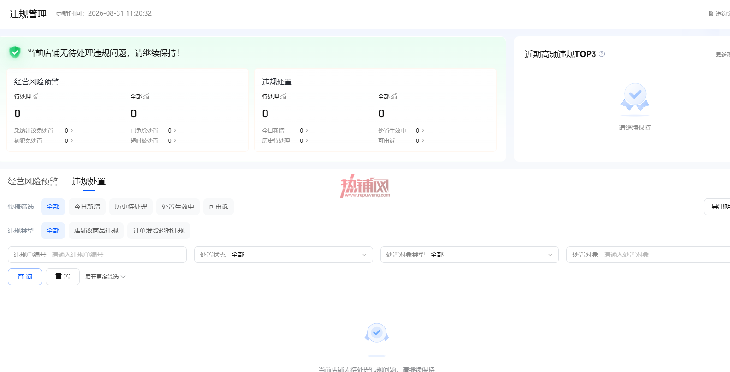Screen dimensions: 730x372
Task: Open the 处置状态 dropdown
Action: 284,255
